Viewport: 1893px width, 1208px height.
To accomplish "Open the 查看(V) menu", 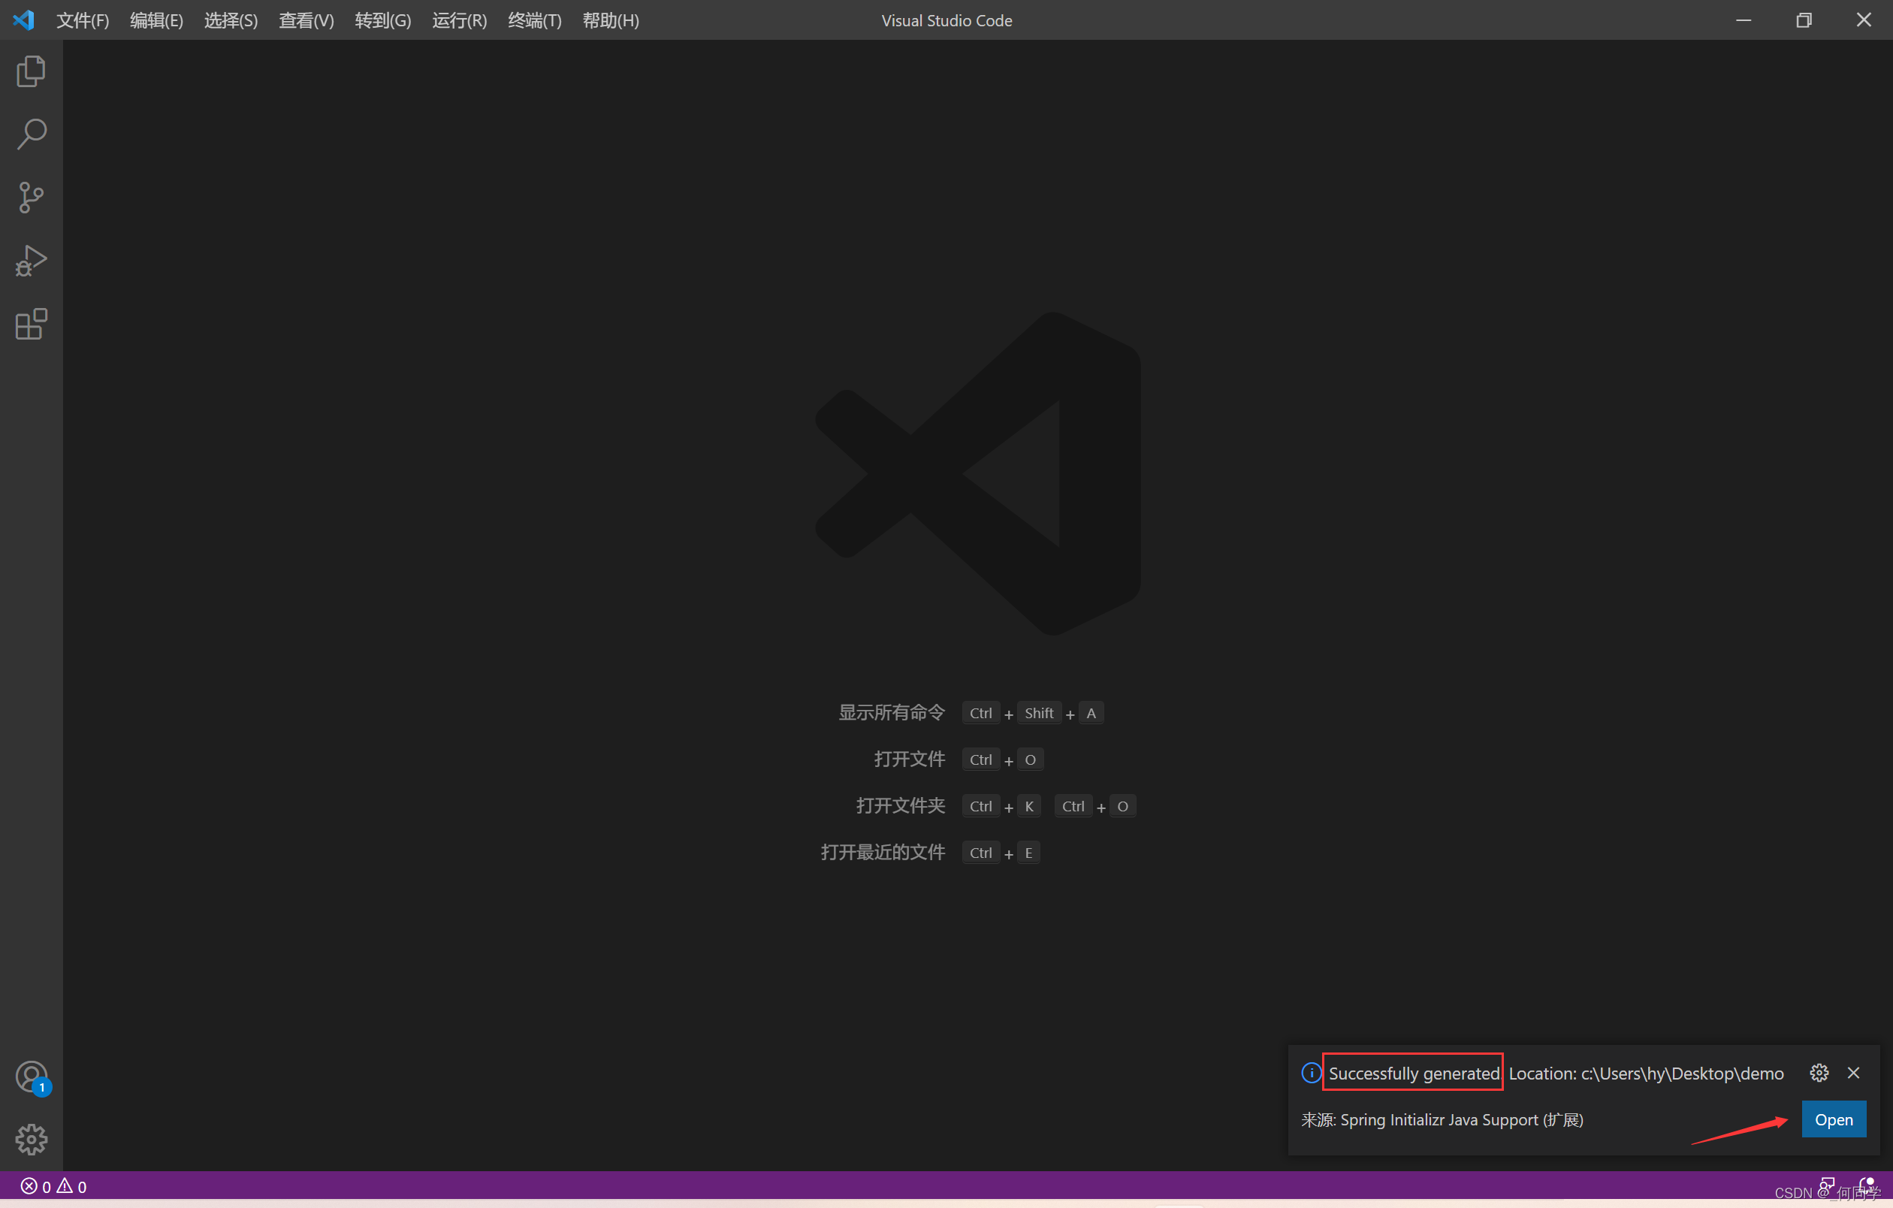I will (x=306, y=20).
